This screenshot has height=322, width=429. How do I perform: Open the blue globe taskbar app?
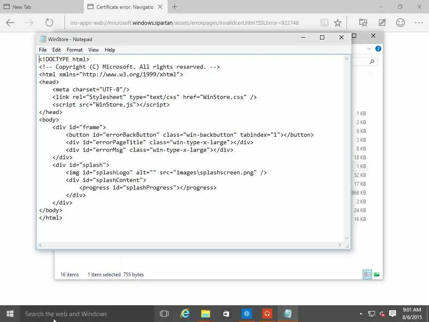click(246, 314)
